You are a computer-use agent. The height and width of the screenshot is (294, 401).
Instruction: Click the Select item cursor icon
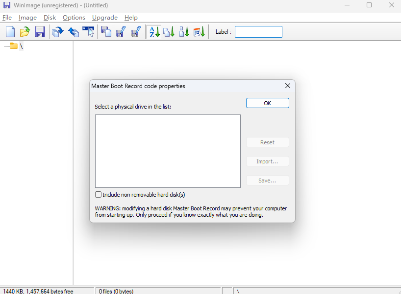point(89,32)
